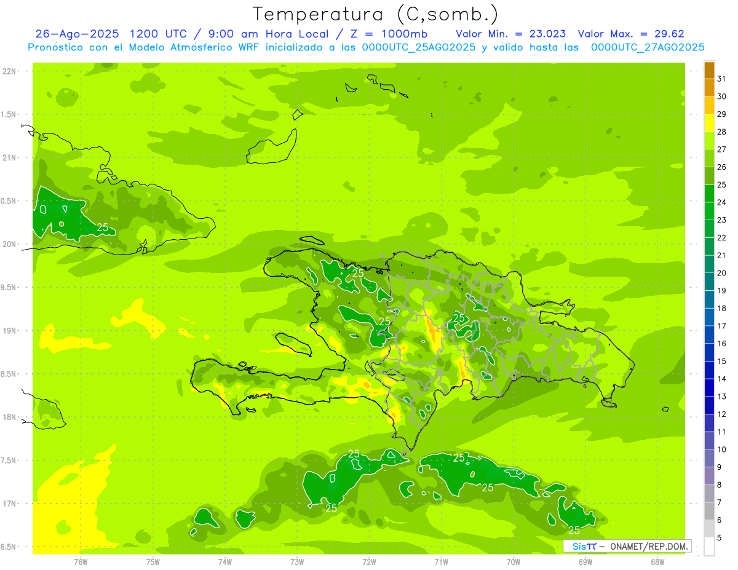Click the '19N' latitude axis label
The height and width of the screenshot is (570, 738).
tap(10, 331)
